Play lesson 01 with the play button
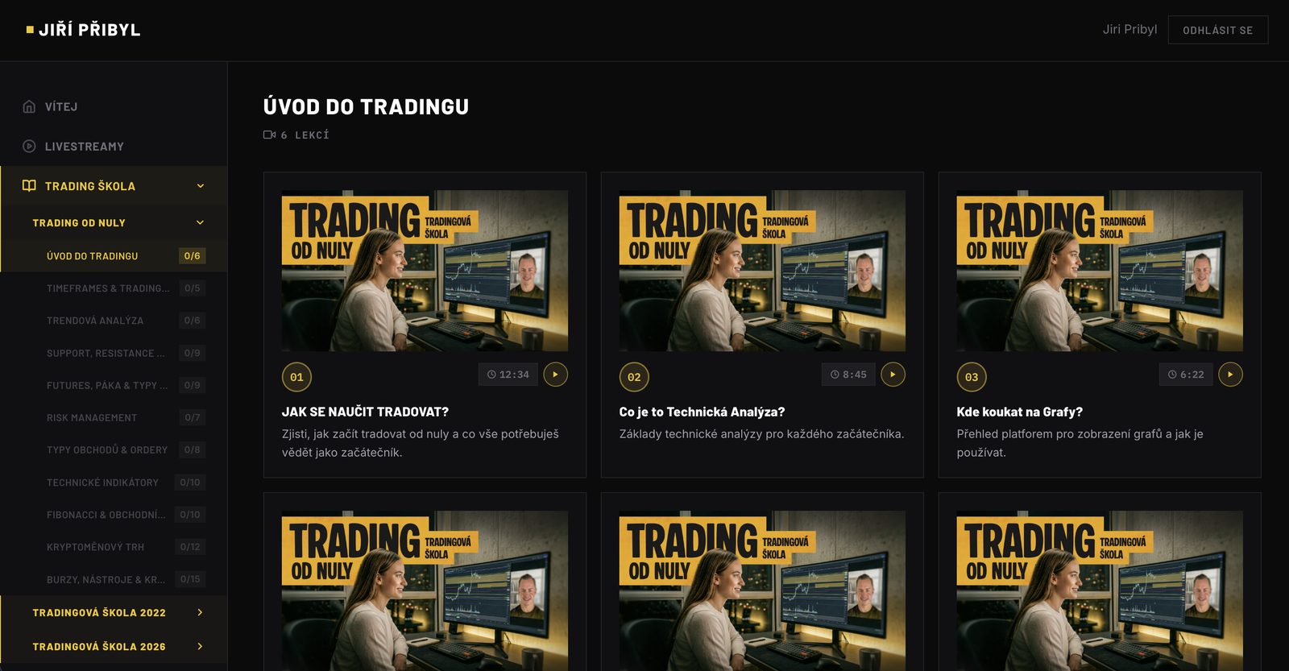 point(556,375)
